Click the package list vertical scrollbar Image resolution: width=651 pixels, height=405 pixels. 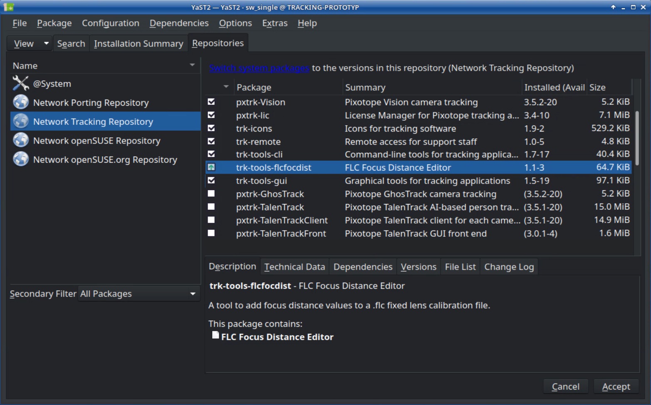[x=637, y=137]
